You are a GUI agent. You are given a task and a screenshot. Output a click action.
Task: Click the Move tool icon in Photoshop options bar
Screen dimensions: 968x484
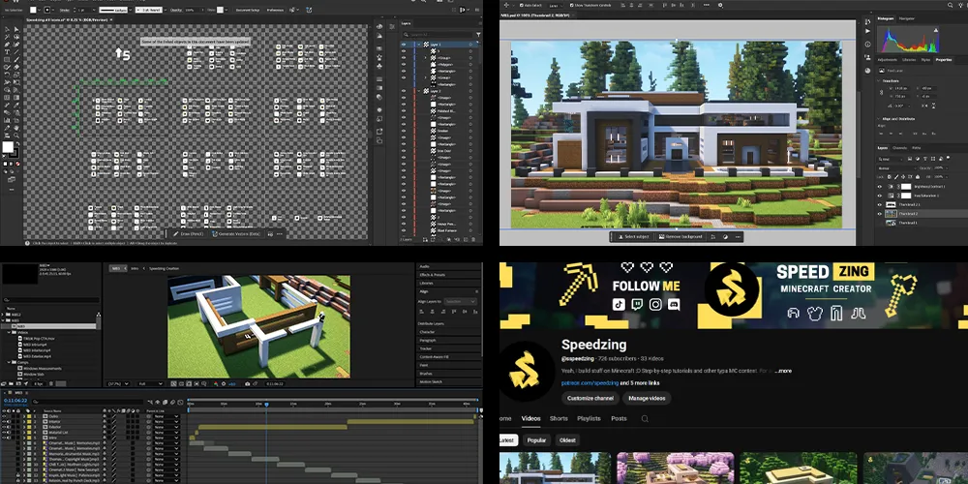(x=507, y=5)
